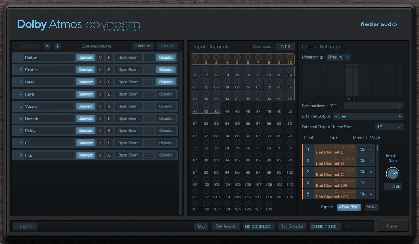
Task: Solo the Vocals track
Action: coord(109,106)
